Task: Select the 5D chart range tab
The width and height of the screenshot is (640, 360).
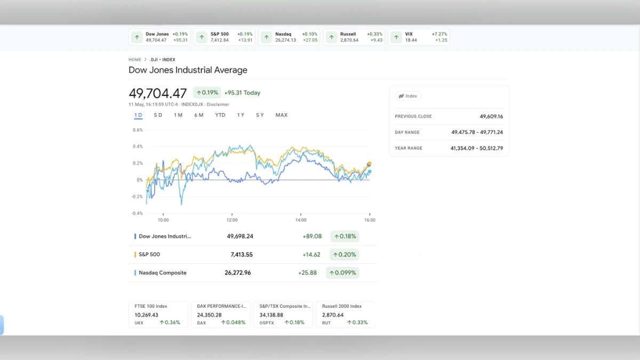Action: pos(158,115)
